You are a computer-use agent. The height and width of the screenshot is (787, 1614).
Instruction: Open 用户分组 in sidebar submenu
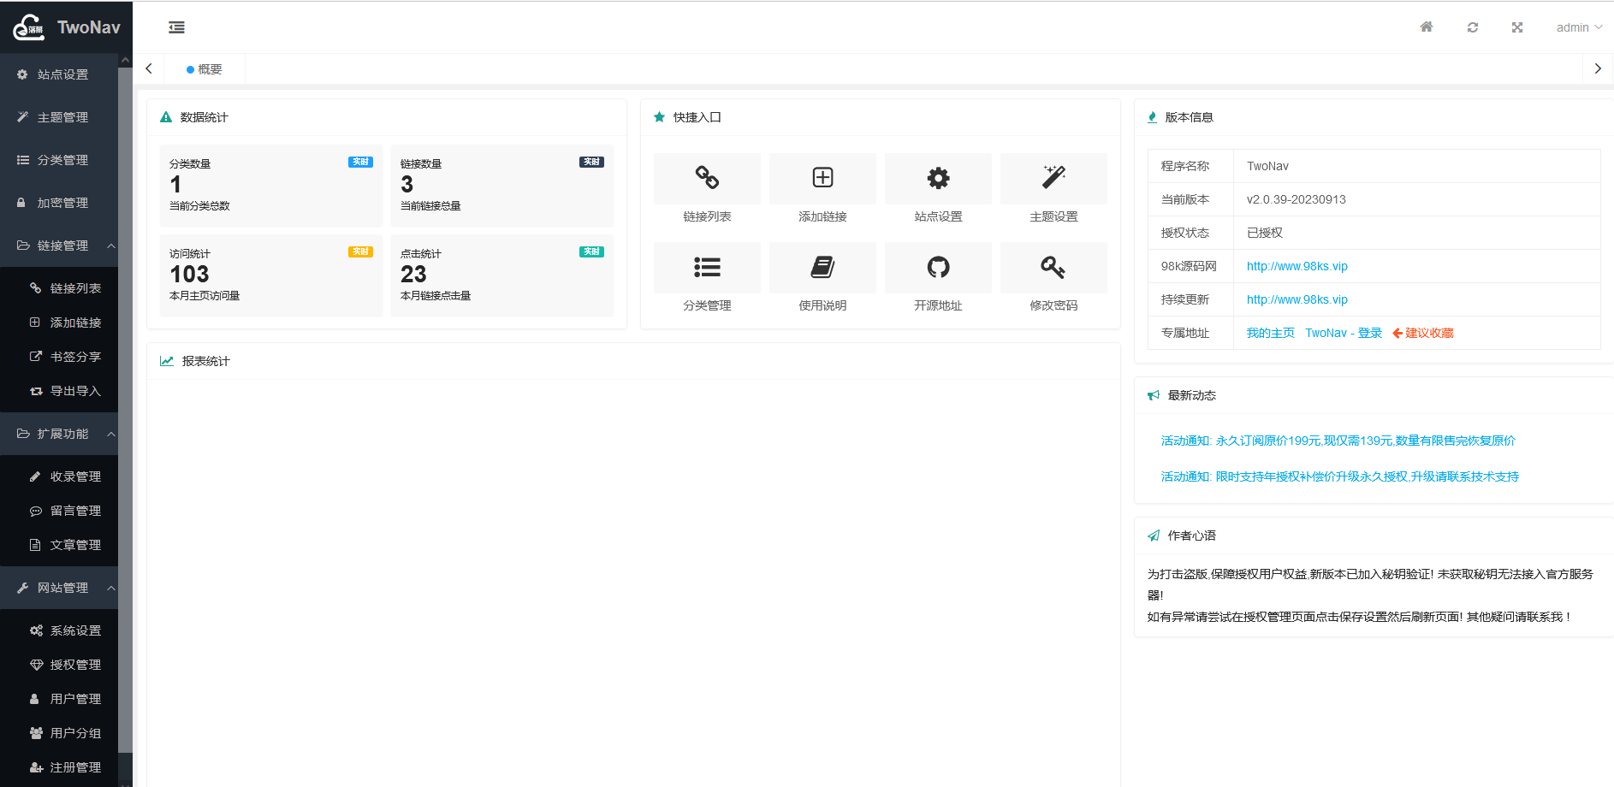59,733
